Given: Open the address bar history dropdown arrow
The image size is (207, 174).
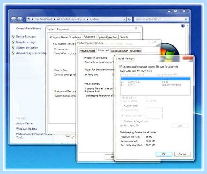Looking at the screenshot, I should tap(124, 19).
